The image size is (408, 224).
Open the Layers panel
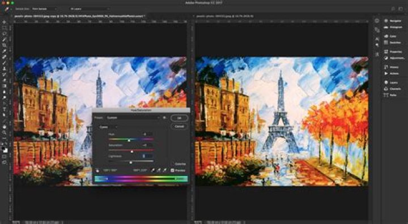point(391,83)
